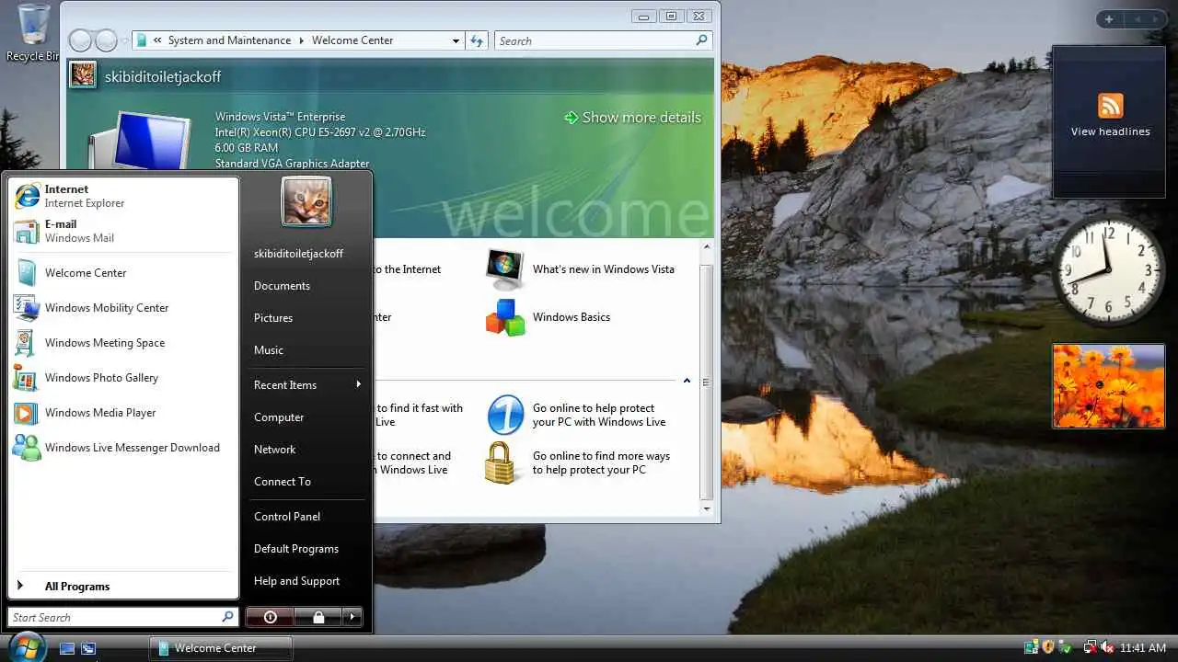Click the flower slideshow gadget
Viewport: 1178px width, 662px height.
click(1109, 386)
